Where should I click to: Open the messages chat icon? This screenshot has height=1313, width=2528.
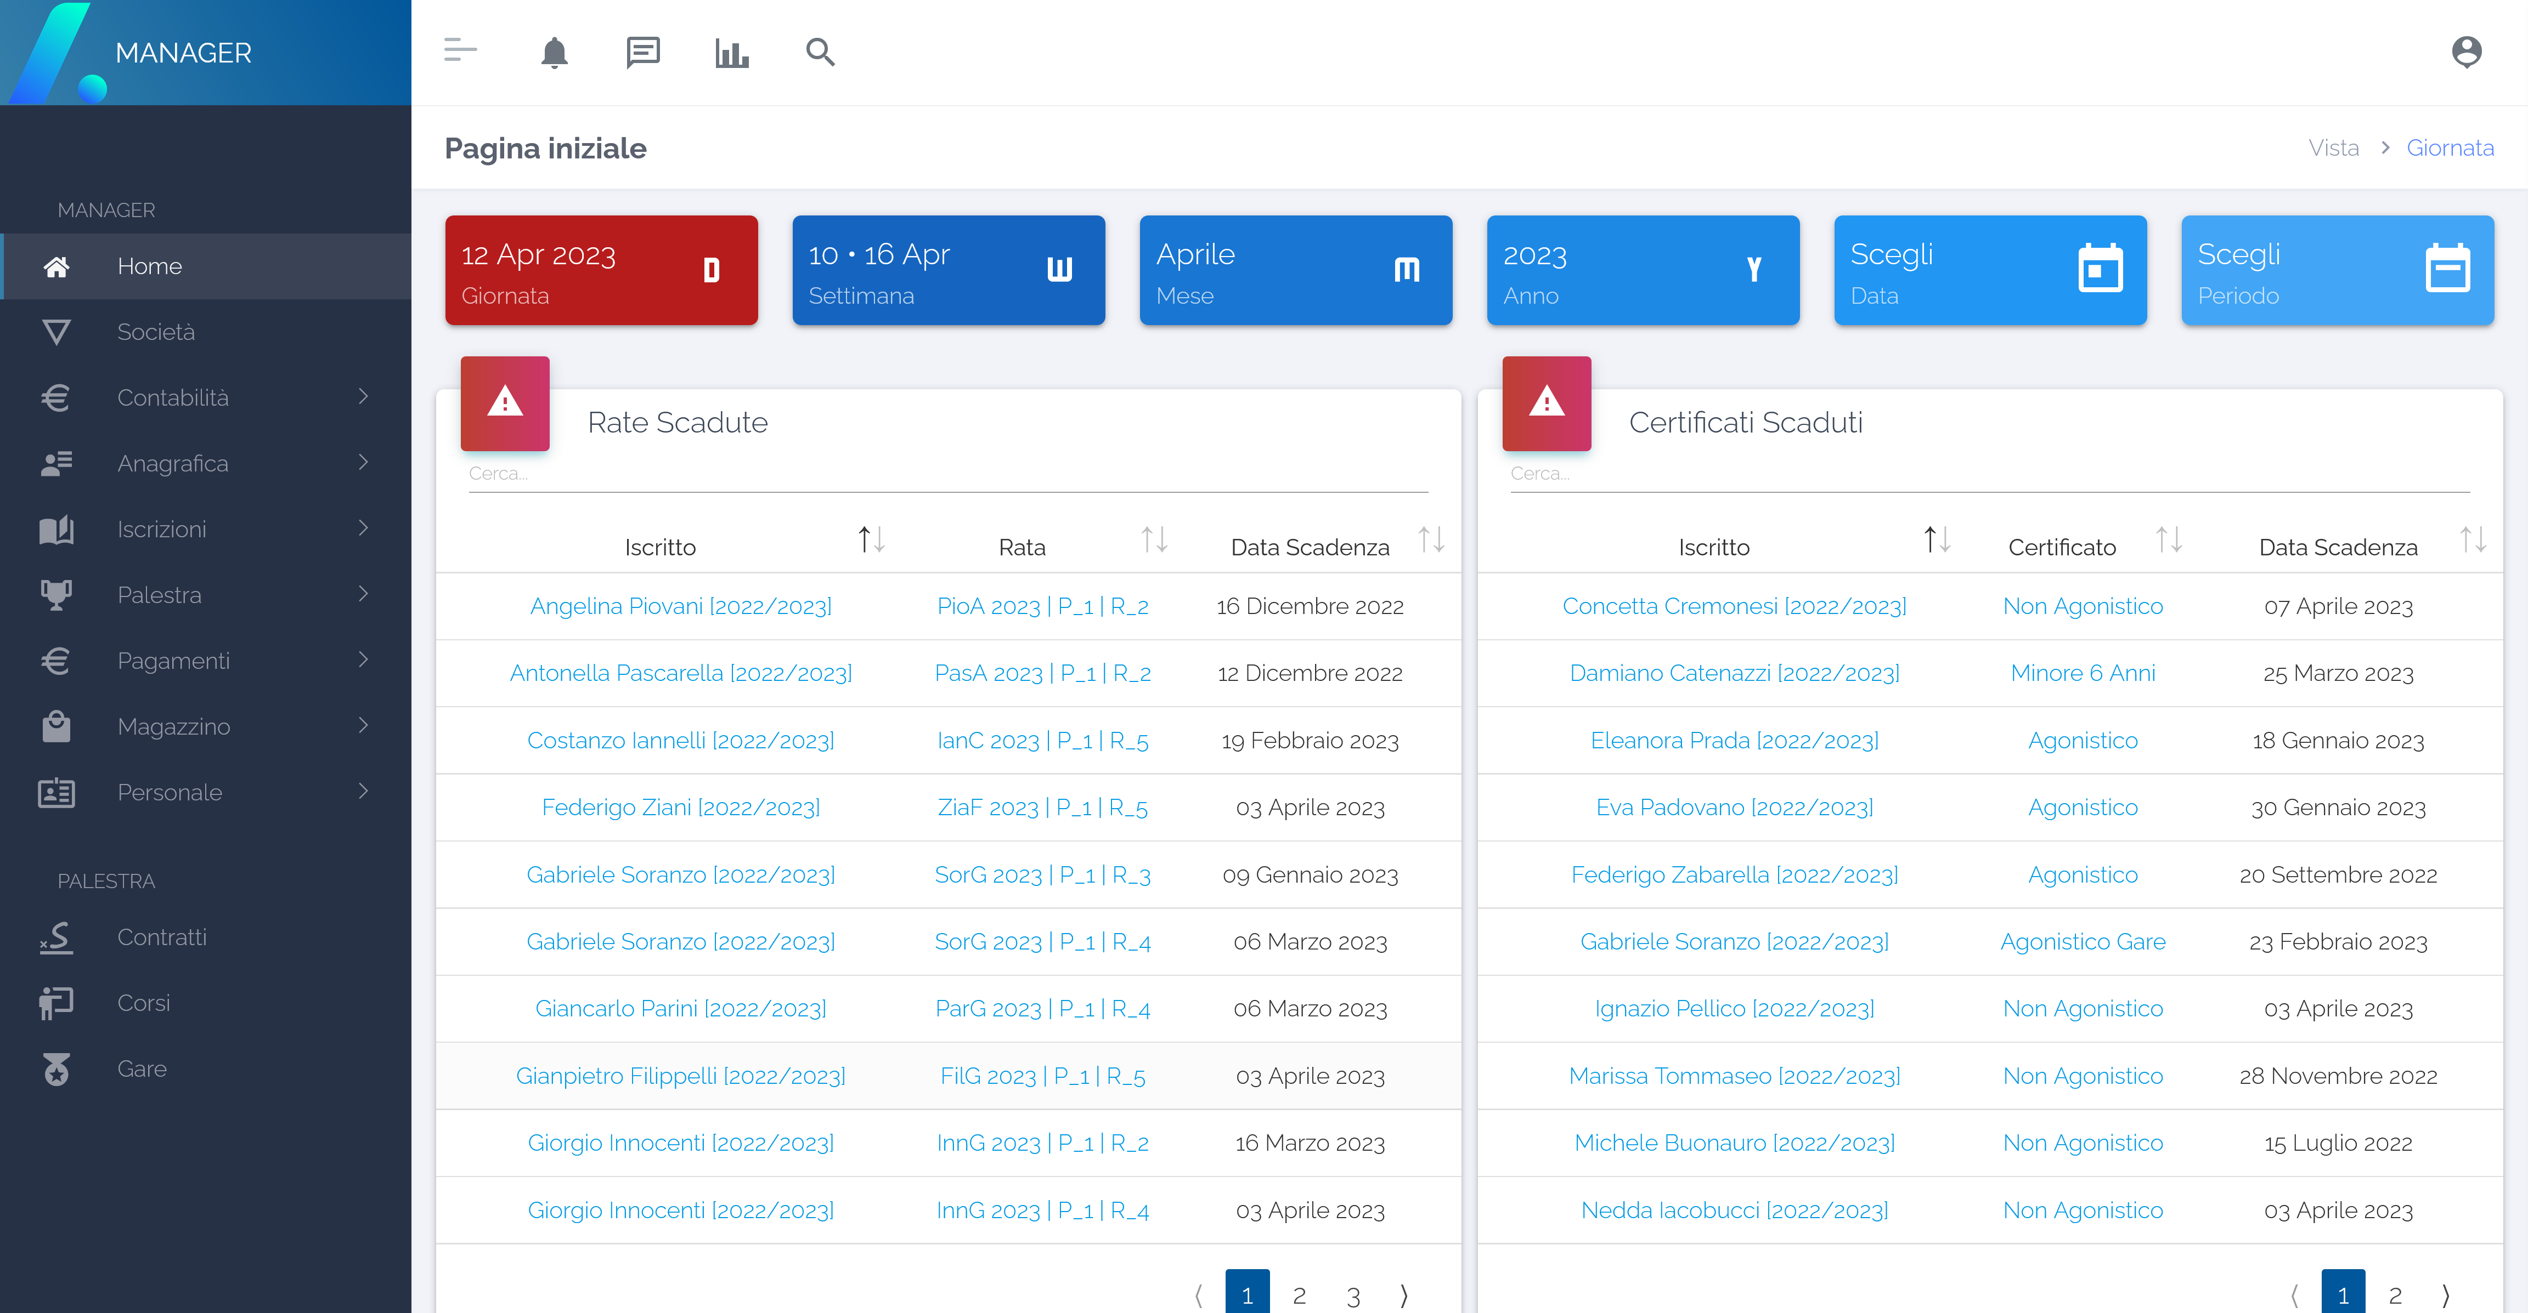[643, 52]
